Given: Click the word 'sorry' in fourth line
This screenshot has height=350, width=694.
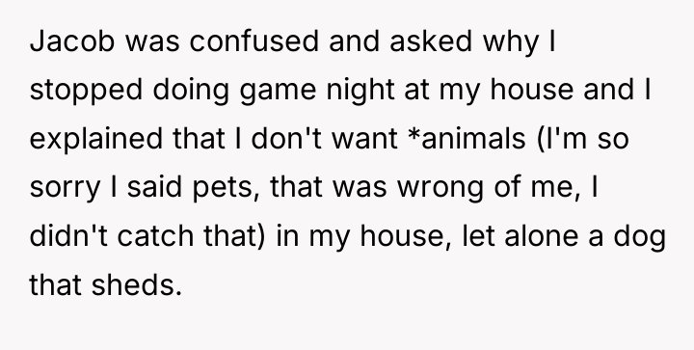Looking at the screenshot, I should [x=66, y=189].
